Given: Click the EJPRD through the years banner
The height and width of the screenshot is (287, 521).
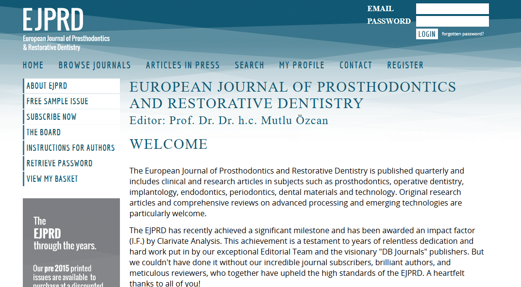Looking at the screenshot, I should [71, 242].
